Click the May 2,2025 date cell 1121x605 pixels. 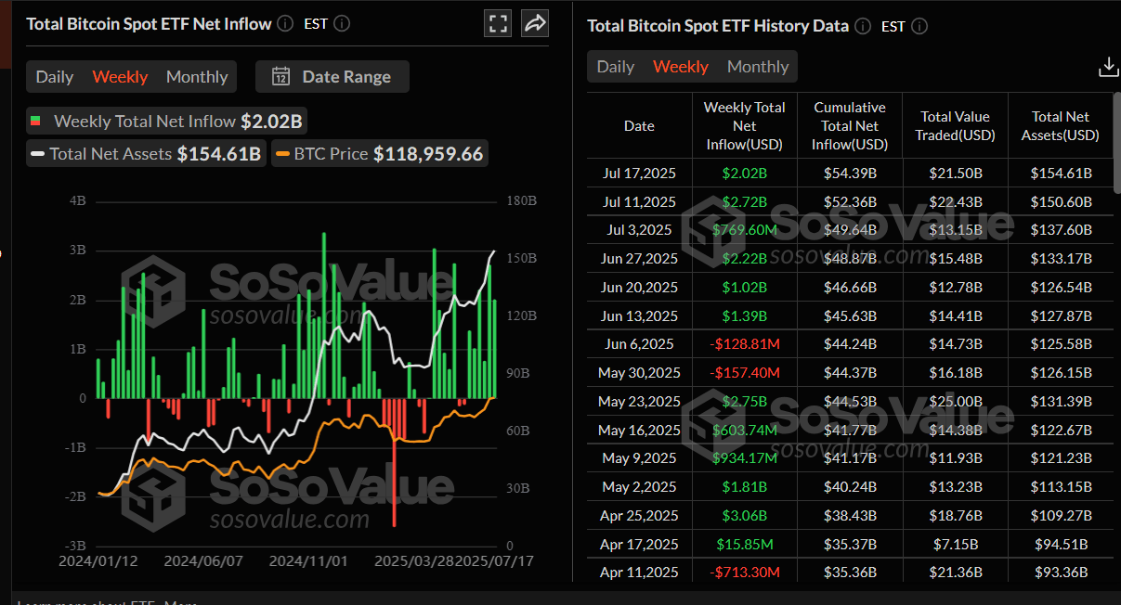point(639,487)
